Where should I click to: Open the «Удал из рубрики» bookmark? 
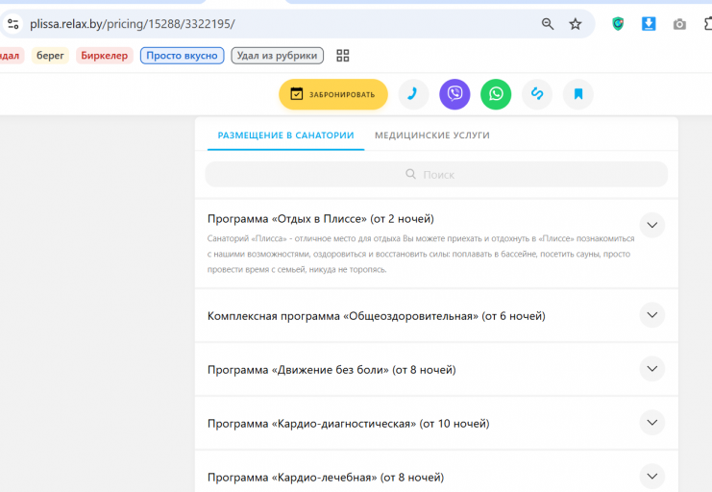(278, 56)
